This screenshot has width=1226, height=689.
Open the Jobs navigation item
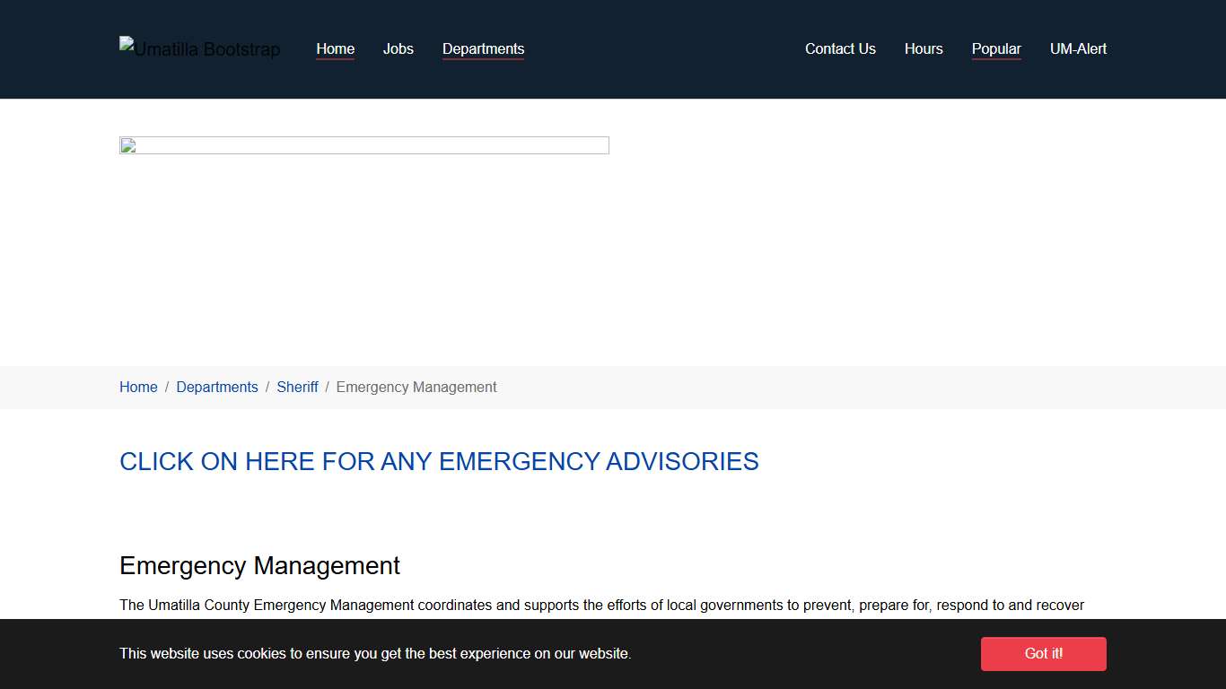point(398,48)
